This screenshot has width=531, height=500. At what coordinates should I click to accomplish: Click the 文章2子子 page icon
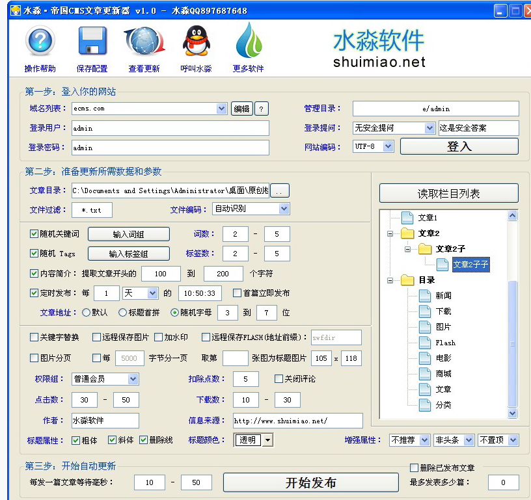coord(442,265)
